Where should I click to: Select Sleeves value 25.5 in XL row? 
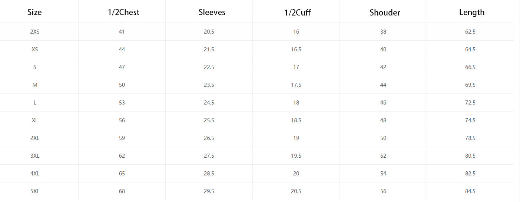click(209, 120)
